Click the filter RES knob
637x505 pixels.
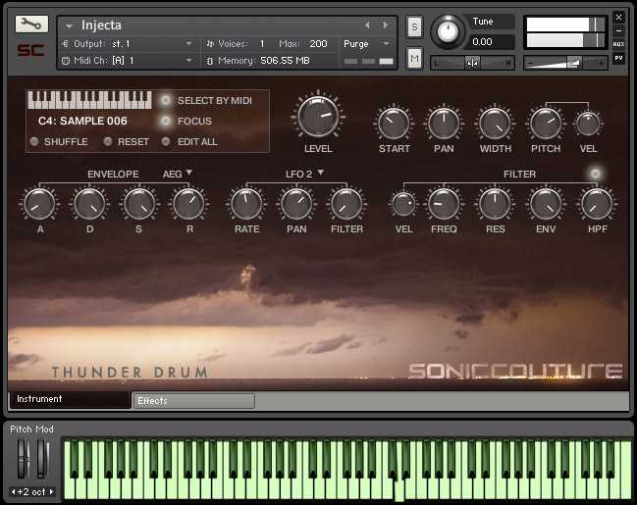[x=495, y=204]
